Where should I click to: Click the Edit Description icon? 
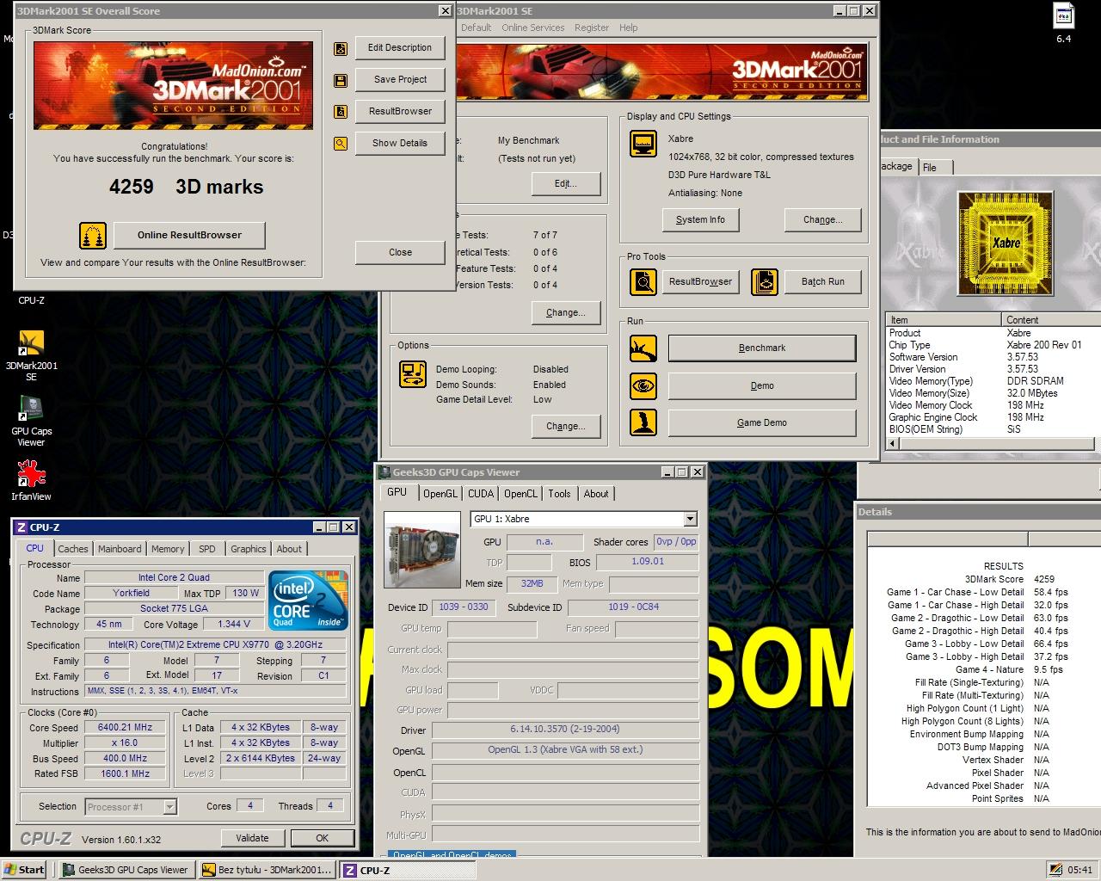[341, 48]
